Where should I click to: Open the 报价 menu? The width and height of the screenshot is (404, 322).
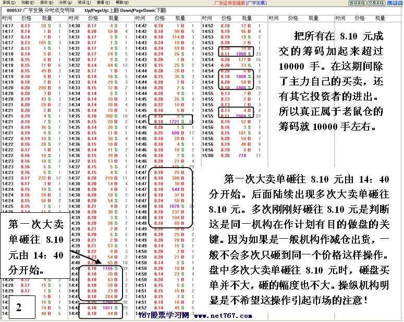point(45,3)
